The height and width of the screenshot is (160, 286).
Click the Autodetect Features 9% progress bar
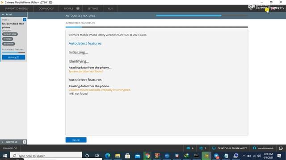157,27
